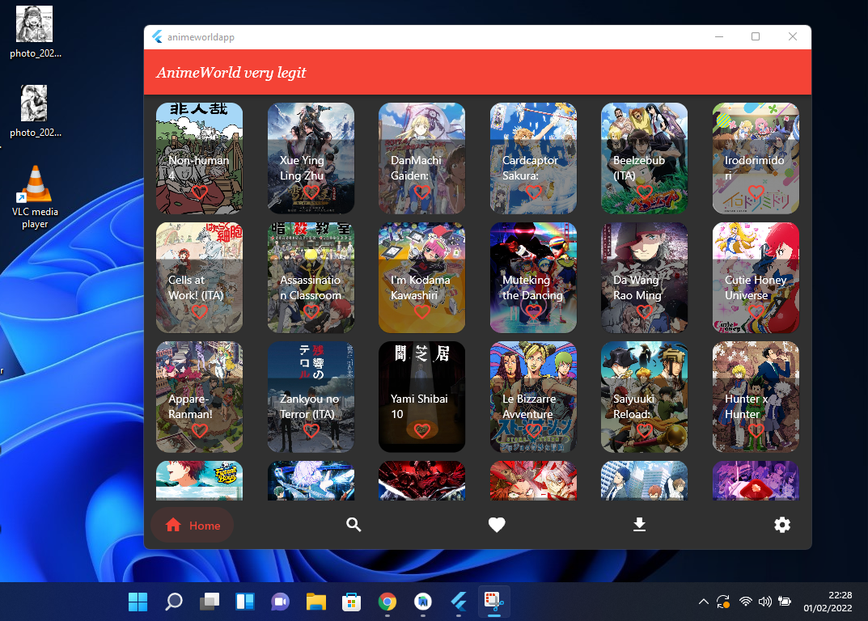Open the Search tab
This screenshot has height=621, width=868.
354,525
